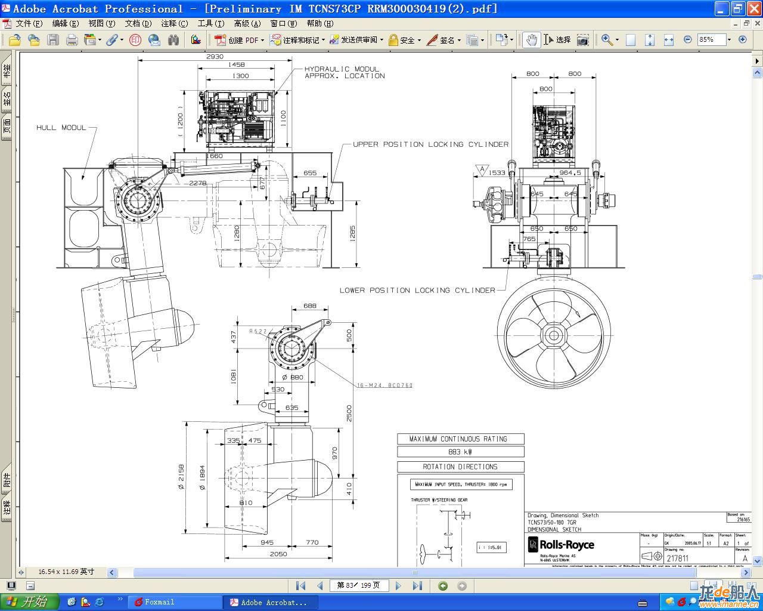Viewport: 763px width, 611px height.
Task: Open search with the binoculars icon
Action: [x=173, y=40]
